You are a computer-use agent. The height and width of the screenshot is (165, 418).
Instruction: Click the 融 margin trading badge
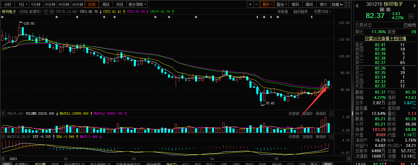pos(382,9)
